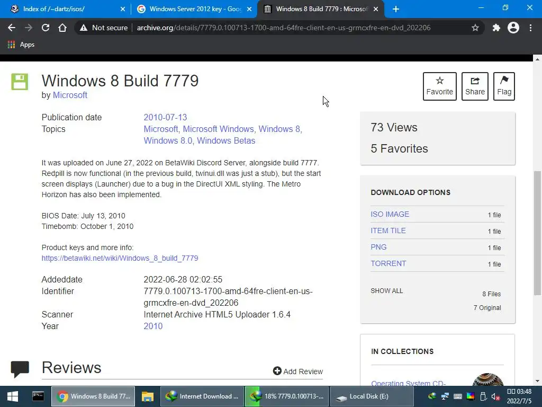
Task: Open the Windows Betas topic link
Action: 226,141
